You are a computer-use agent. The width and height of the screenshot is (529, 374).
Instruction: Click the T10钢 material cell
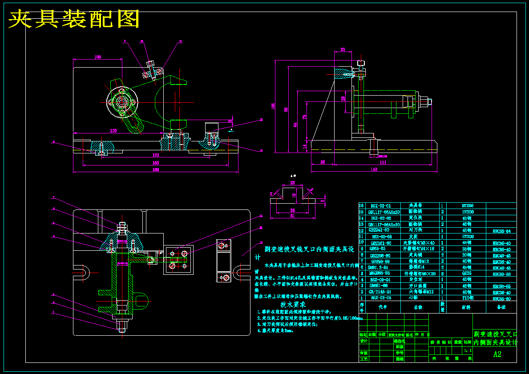(468, 298)
